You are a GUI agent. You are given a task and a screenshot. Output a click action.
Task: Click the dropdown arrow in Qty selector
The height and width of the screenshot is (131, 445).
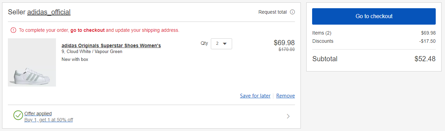(225, 44)
